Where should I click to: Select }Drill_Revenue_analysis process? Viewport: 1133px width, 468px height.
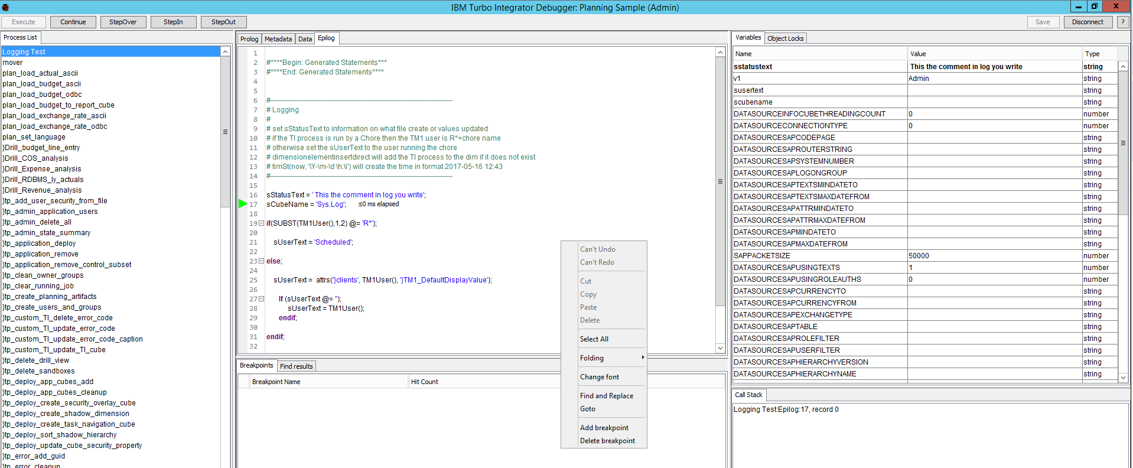[110, 190]
